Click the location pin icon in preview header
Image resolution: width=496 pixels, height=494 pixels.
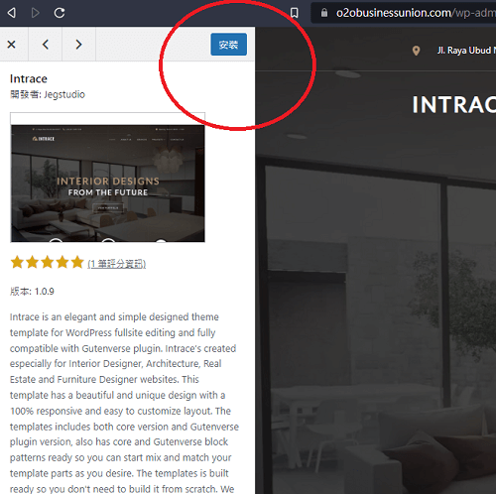click(416, 51)
